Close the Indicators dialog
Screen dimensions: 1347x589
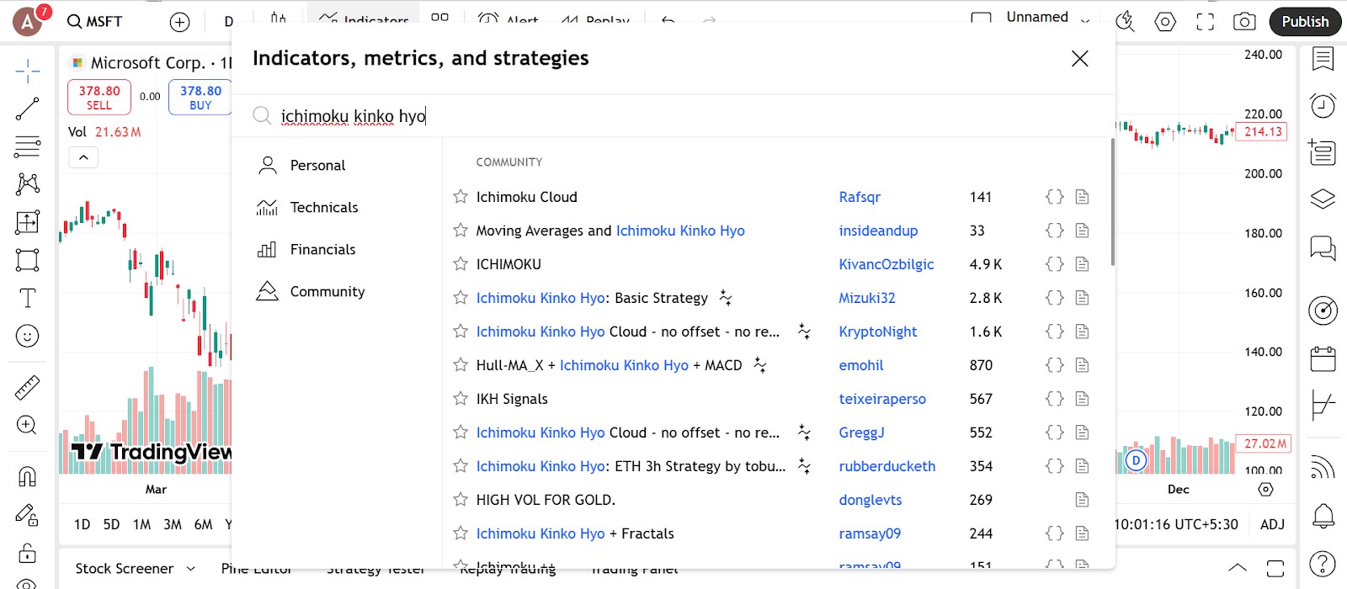coord(1080,58)
